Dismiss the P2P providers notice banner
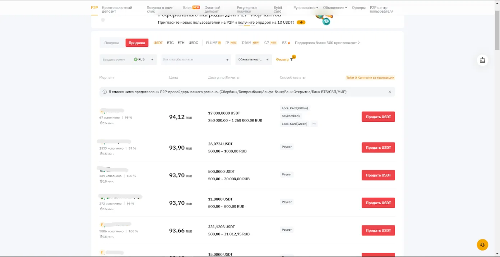Viewport: 500px width, 257px height. click(390, 92)
